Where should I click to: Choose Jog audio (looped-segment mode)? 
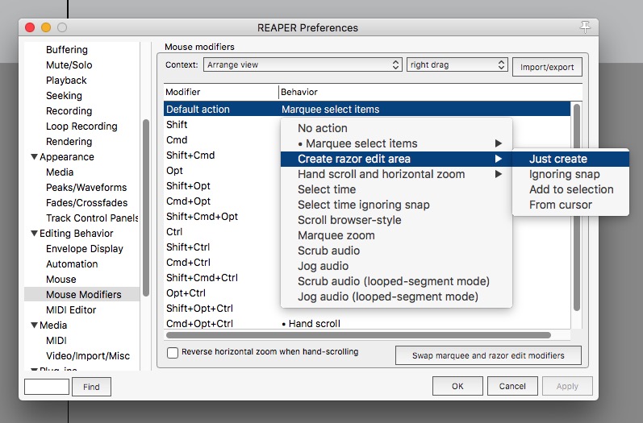coord(396,297)
